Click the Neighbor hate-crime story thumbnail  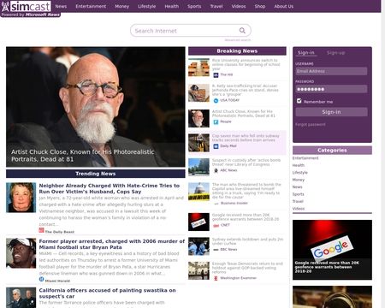tap(21, 198)
